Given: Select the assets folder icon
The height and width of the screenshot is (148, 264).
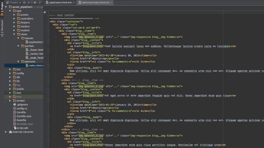Looking at the screenshot, I should (x=19, y=15).
